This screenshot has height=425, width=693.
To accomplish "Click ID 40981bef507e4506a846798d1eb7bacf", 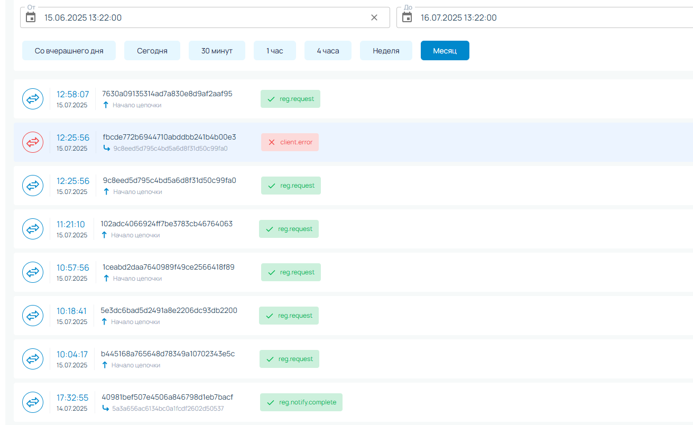I will (x=167, y=397).
